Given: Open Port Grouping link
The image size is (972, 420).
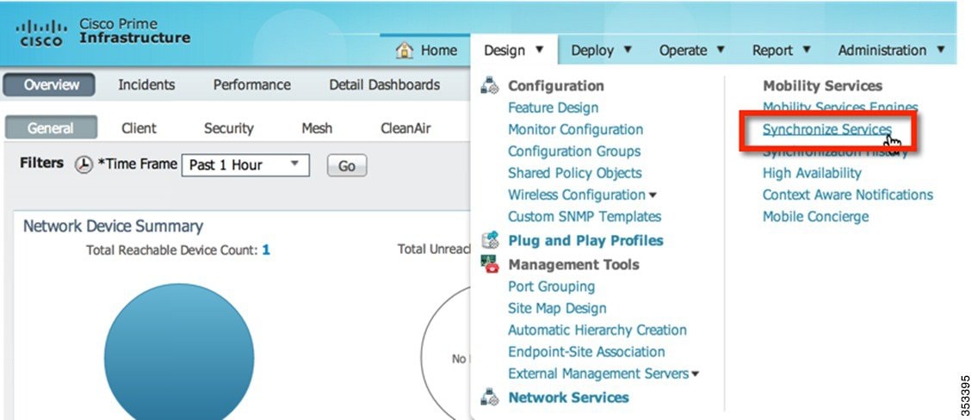Looking at the screenshot, I should point(551,287).
